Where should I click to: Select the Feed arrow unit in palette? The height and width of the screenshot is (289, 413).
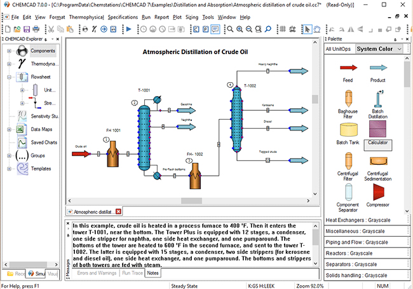tap(348, 68)
